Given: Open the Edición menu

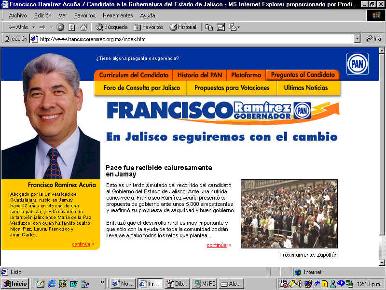Looking at the screenshot, I should pos(43,15).
